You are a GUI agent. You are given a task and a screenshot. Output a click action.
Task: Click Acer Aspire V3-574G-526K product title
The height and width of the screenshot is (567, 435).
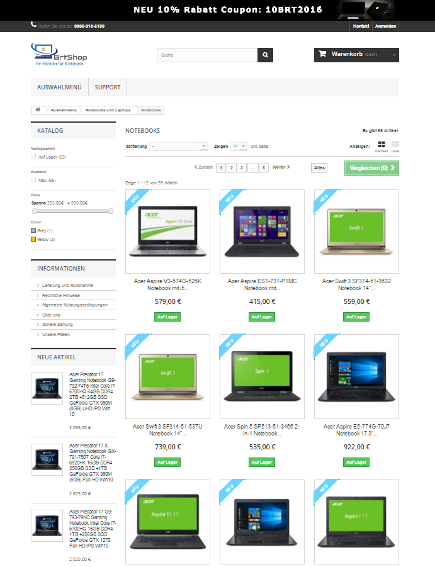tap(168, 284)
